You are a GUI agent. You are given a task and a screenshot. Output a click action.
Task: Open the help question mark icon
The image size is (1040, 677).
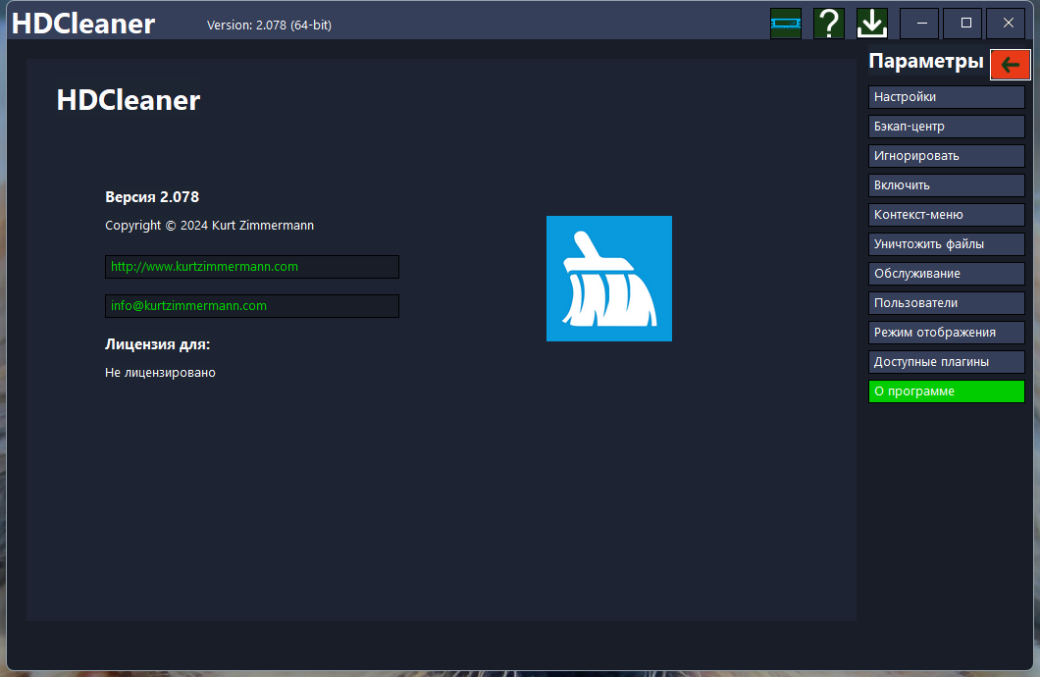pyautogui.click(x=829, y=23)
